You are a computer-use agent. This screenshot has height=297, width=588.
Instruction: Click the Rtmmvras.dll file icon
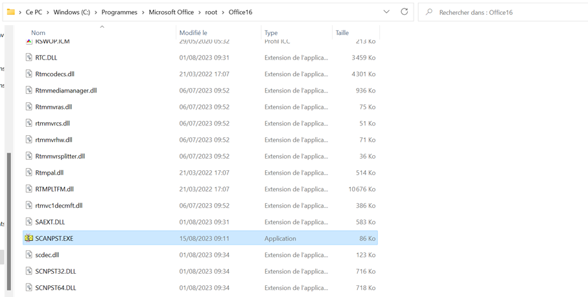pos(29,107)
